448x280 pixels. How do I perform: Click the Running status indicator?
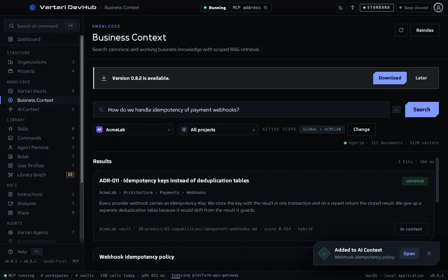pos(215,8)
